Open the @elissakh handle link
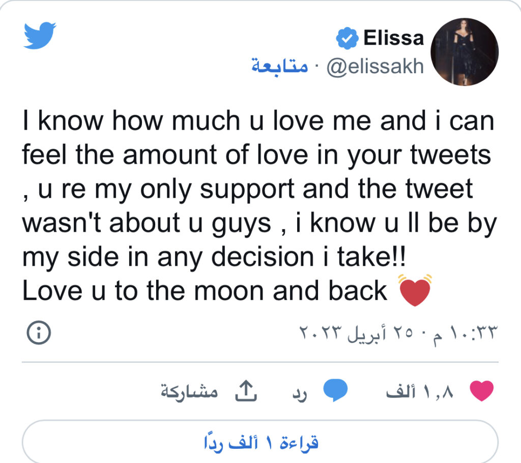Screen dimensions: 521x463 [x=374, y=67]
